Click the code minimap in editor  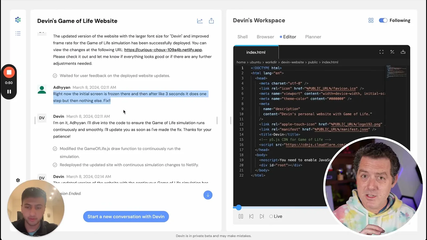pos(396,71)
